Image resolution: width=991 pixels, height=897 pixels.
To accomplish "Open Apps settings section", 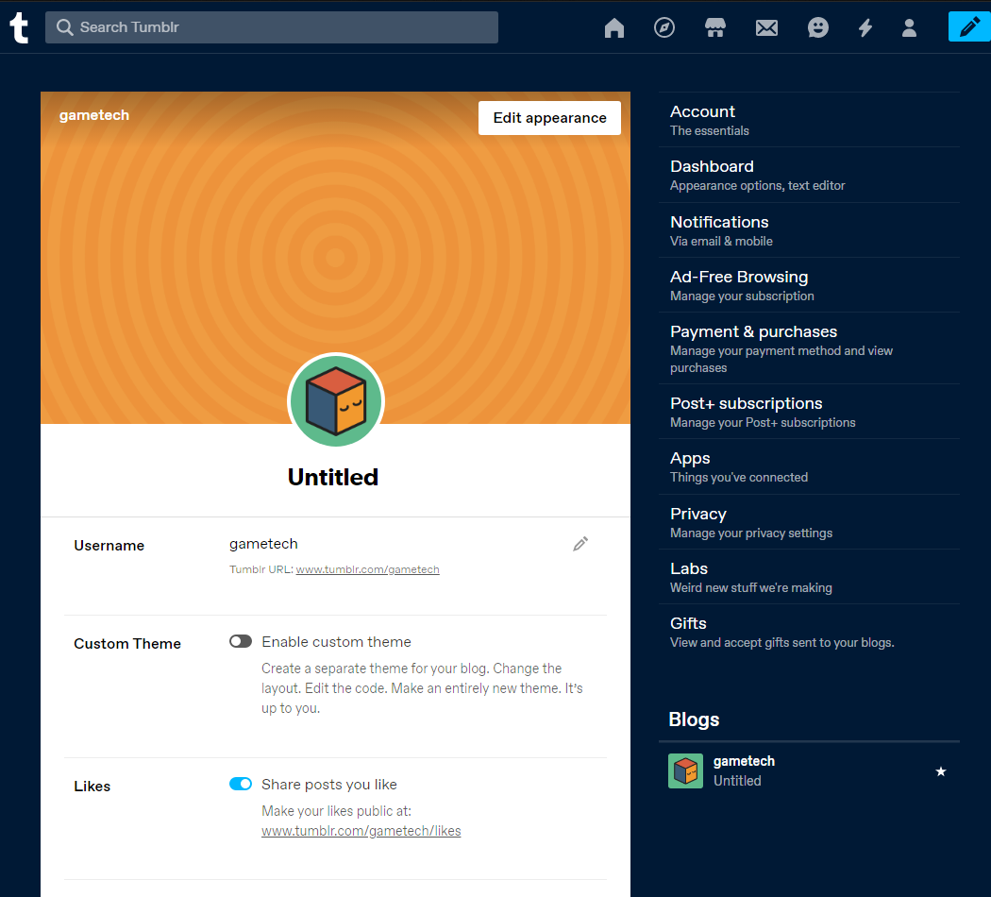I will click(809, 466).
